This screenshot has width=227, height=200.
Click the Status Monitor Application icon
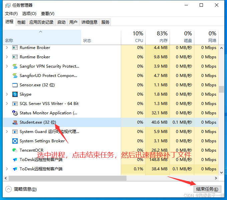[15, 113]
